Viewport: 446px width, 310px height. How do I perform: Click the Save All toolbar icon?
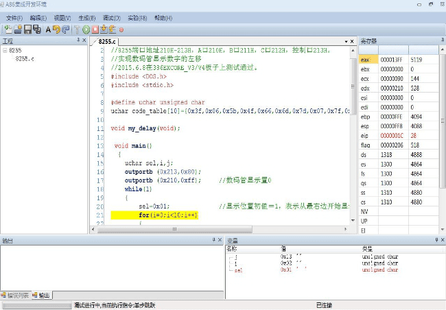[36, 29]
